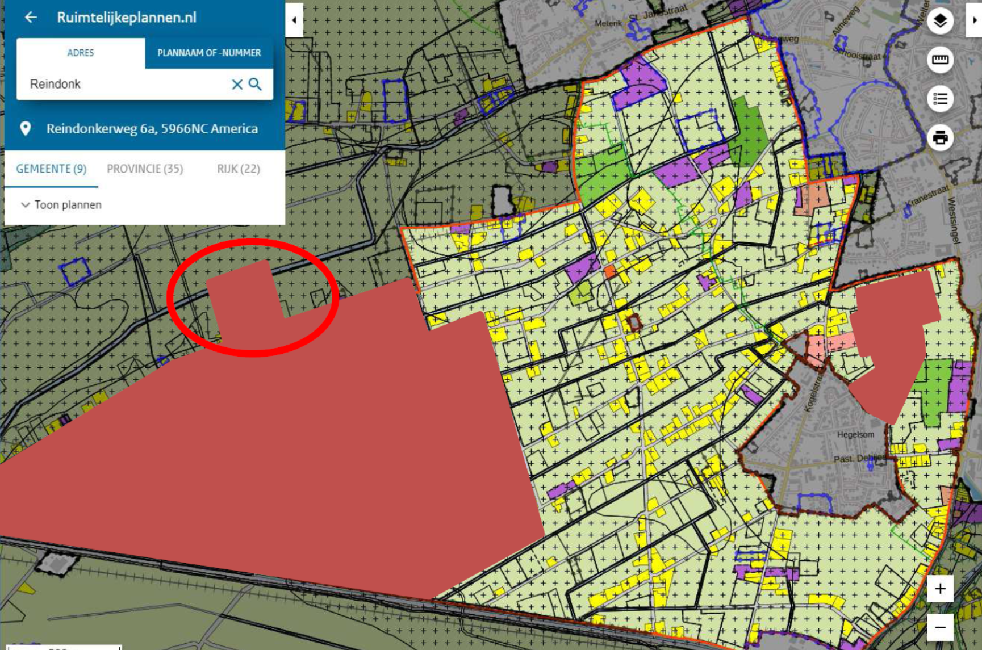This screenshot has width=982, height=650.
Task: Open the map layers button
Action: click(x=940, y=21)
